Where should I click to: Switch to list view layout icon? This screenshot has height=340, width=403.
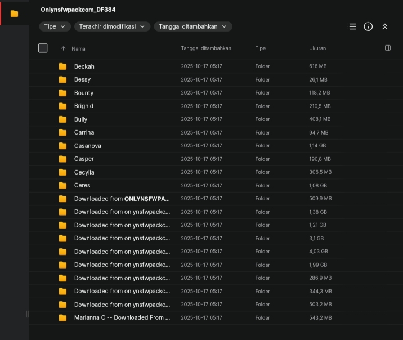coord(352,26)
